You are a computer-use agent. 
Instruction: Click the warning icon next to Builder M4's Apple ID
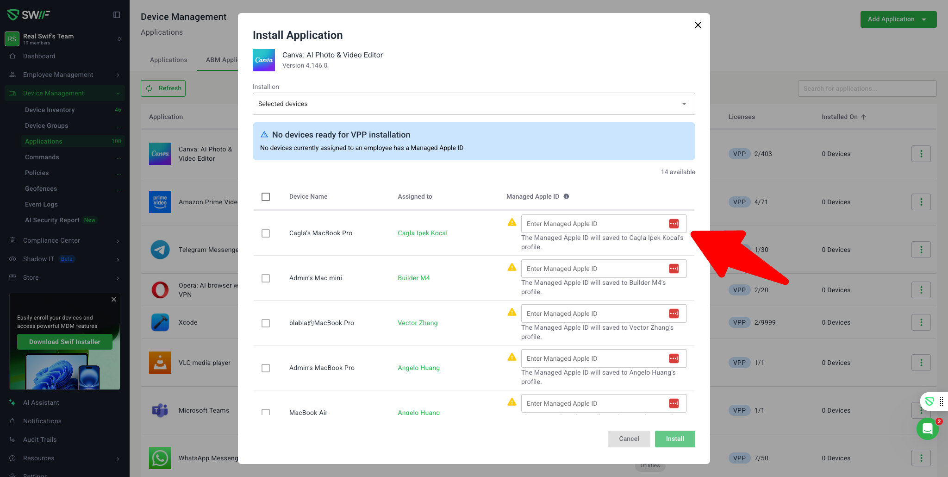511,267
